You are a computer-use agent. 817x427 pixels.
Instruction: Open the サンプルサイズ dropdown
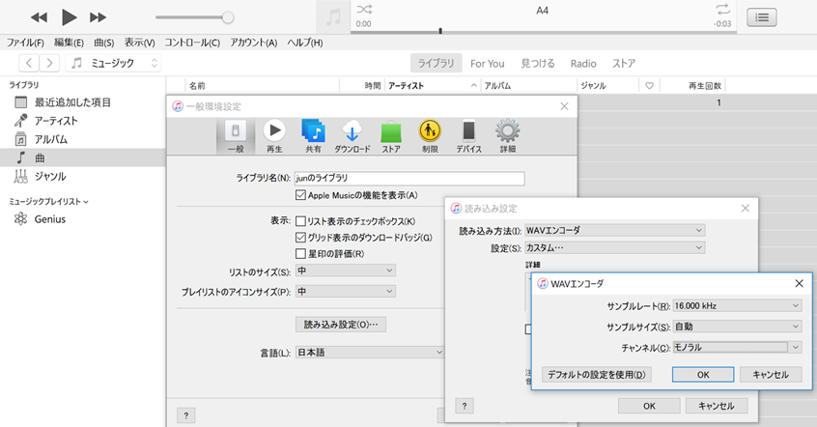[x=737, y=327]
